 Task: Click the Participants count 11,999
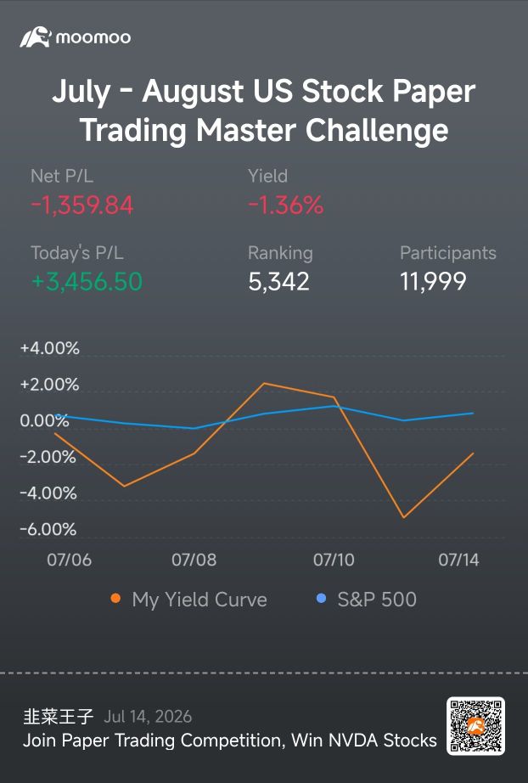[433, 282]
